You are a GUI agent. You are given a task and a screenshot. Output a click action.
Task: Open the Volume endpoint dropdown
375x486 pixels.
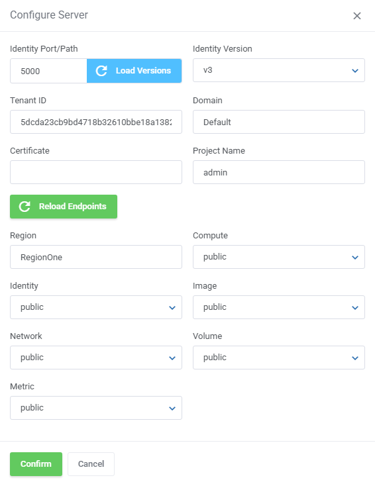[279, 358]
